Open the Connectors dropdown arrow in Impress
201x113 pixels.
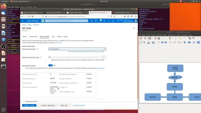pos(182,42)
